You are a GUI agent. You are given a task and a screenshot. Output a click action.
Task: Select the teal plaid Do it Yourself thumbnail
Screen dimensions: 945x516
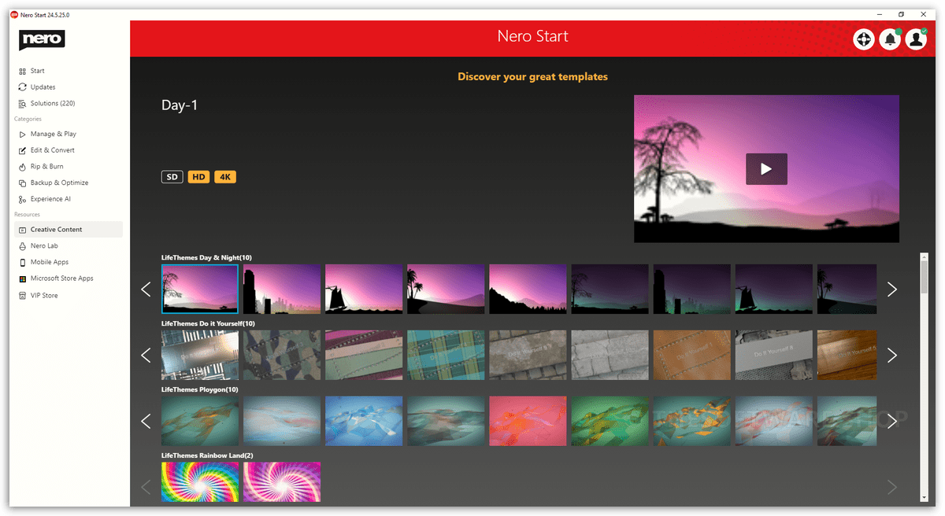[446, 356]
